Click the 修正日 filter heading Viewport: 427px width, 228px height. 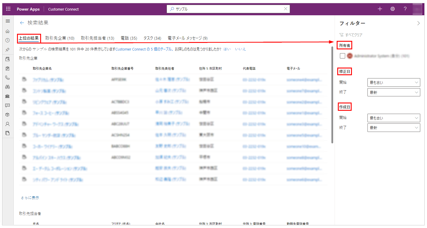[345, 71]
